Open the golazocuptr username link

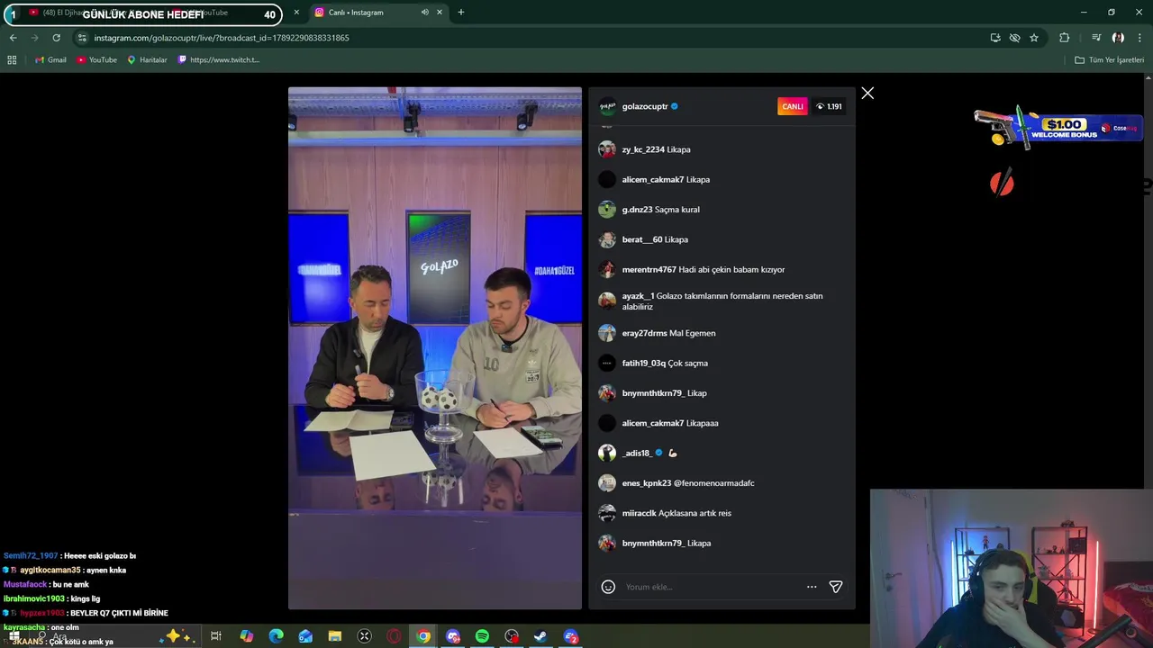pyautogui.click(x=645, y=106)
